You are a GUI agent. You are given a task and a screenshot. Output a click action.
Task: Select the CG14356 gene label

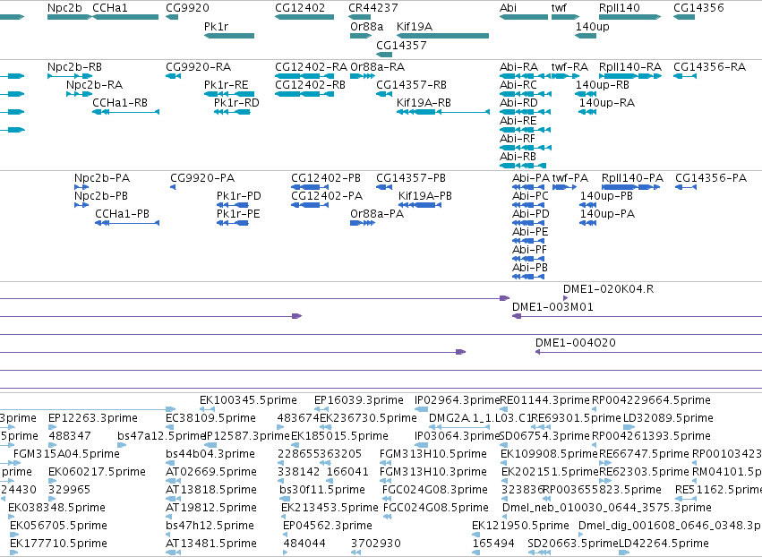(698, 8)
